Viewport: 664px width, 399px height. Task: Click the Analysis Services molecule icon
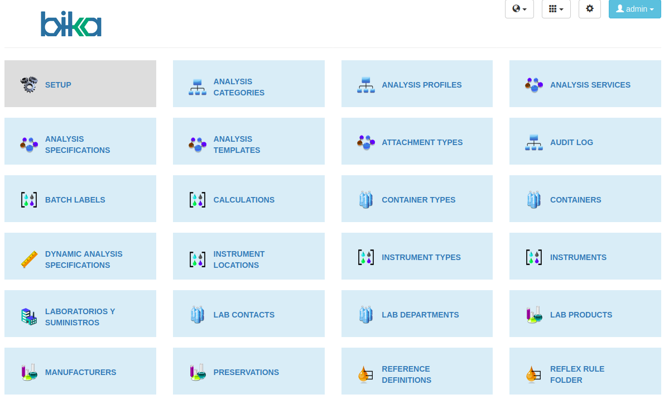click(x=533, y=85)
